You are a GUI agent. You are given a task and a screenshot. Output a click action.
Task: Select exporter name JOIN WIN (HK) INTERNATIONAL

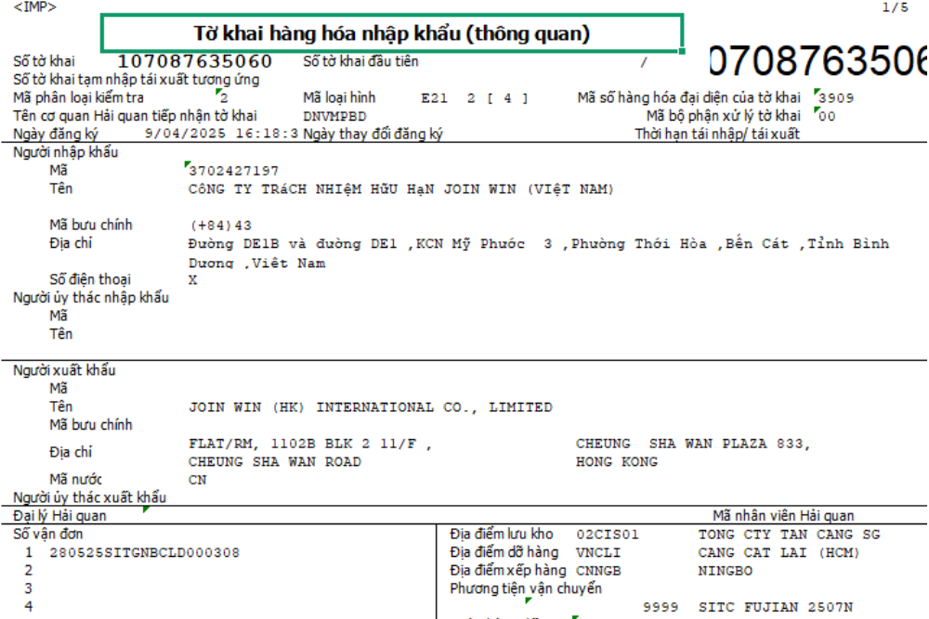pos(370,406)
